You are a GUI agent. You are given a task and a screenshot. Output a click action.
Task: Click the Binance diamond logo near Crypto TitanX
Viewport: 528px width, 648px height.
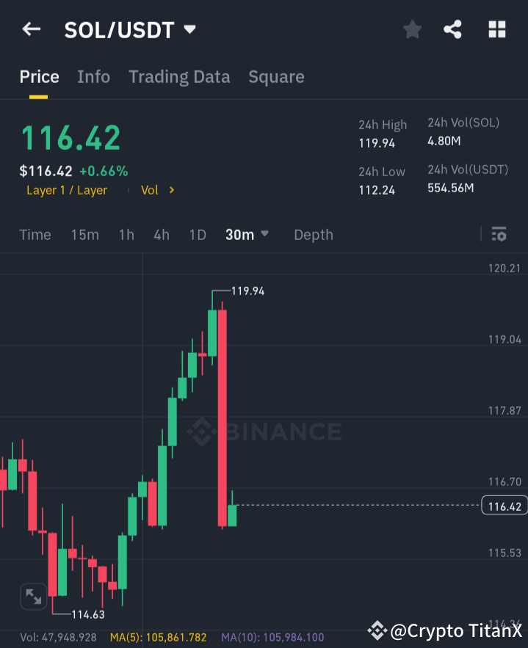coord(377,630)
